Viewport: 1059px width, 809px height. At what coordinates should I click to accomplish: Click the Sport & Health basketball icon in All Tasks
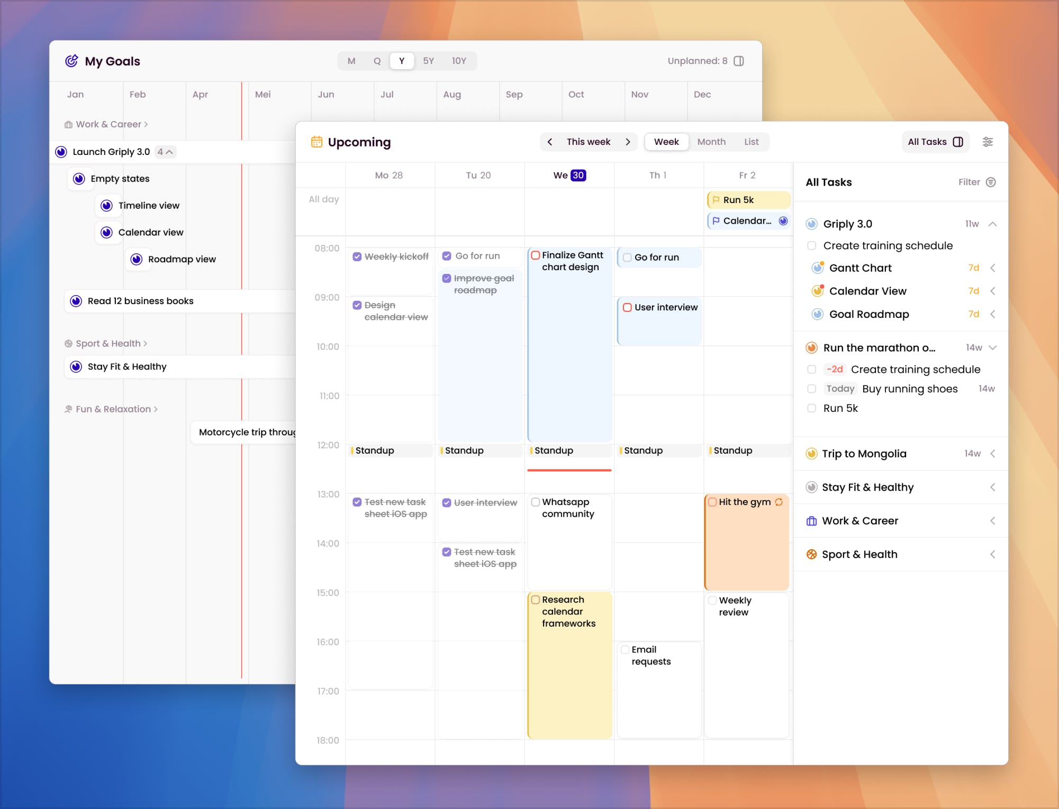(x=811, y=554)
